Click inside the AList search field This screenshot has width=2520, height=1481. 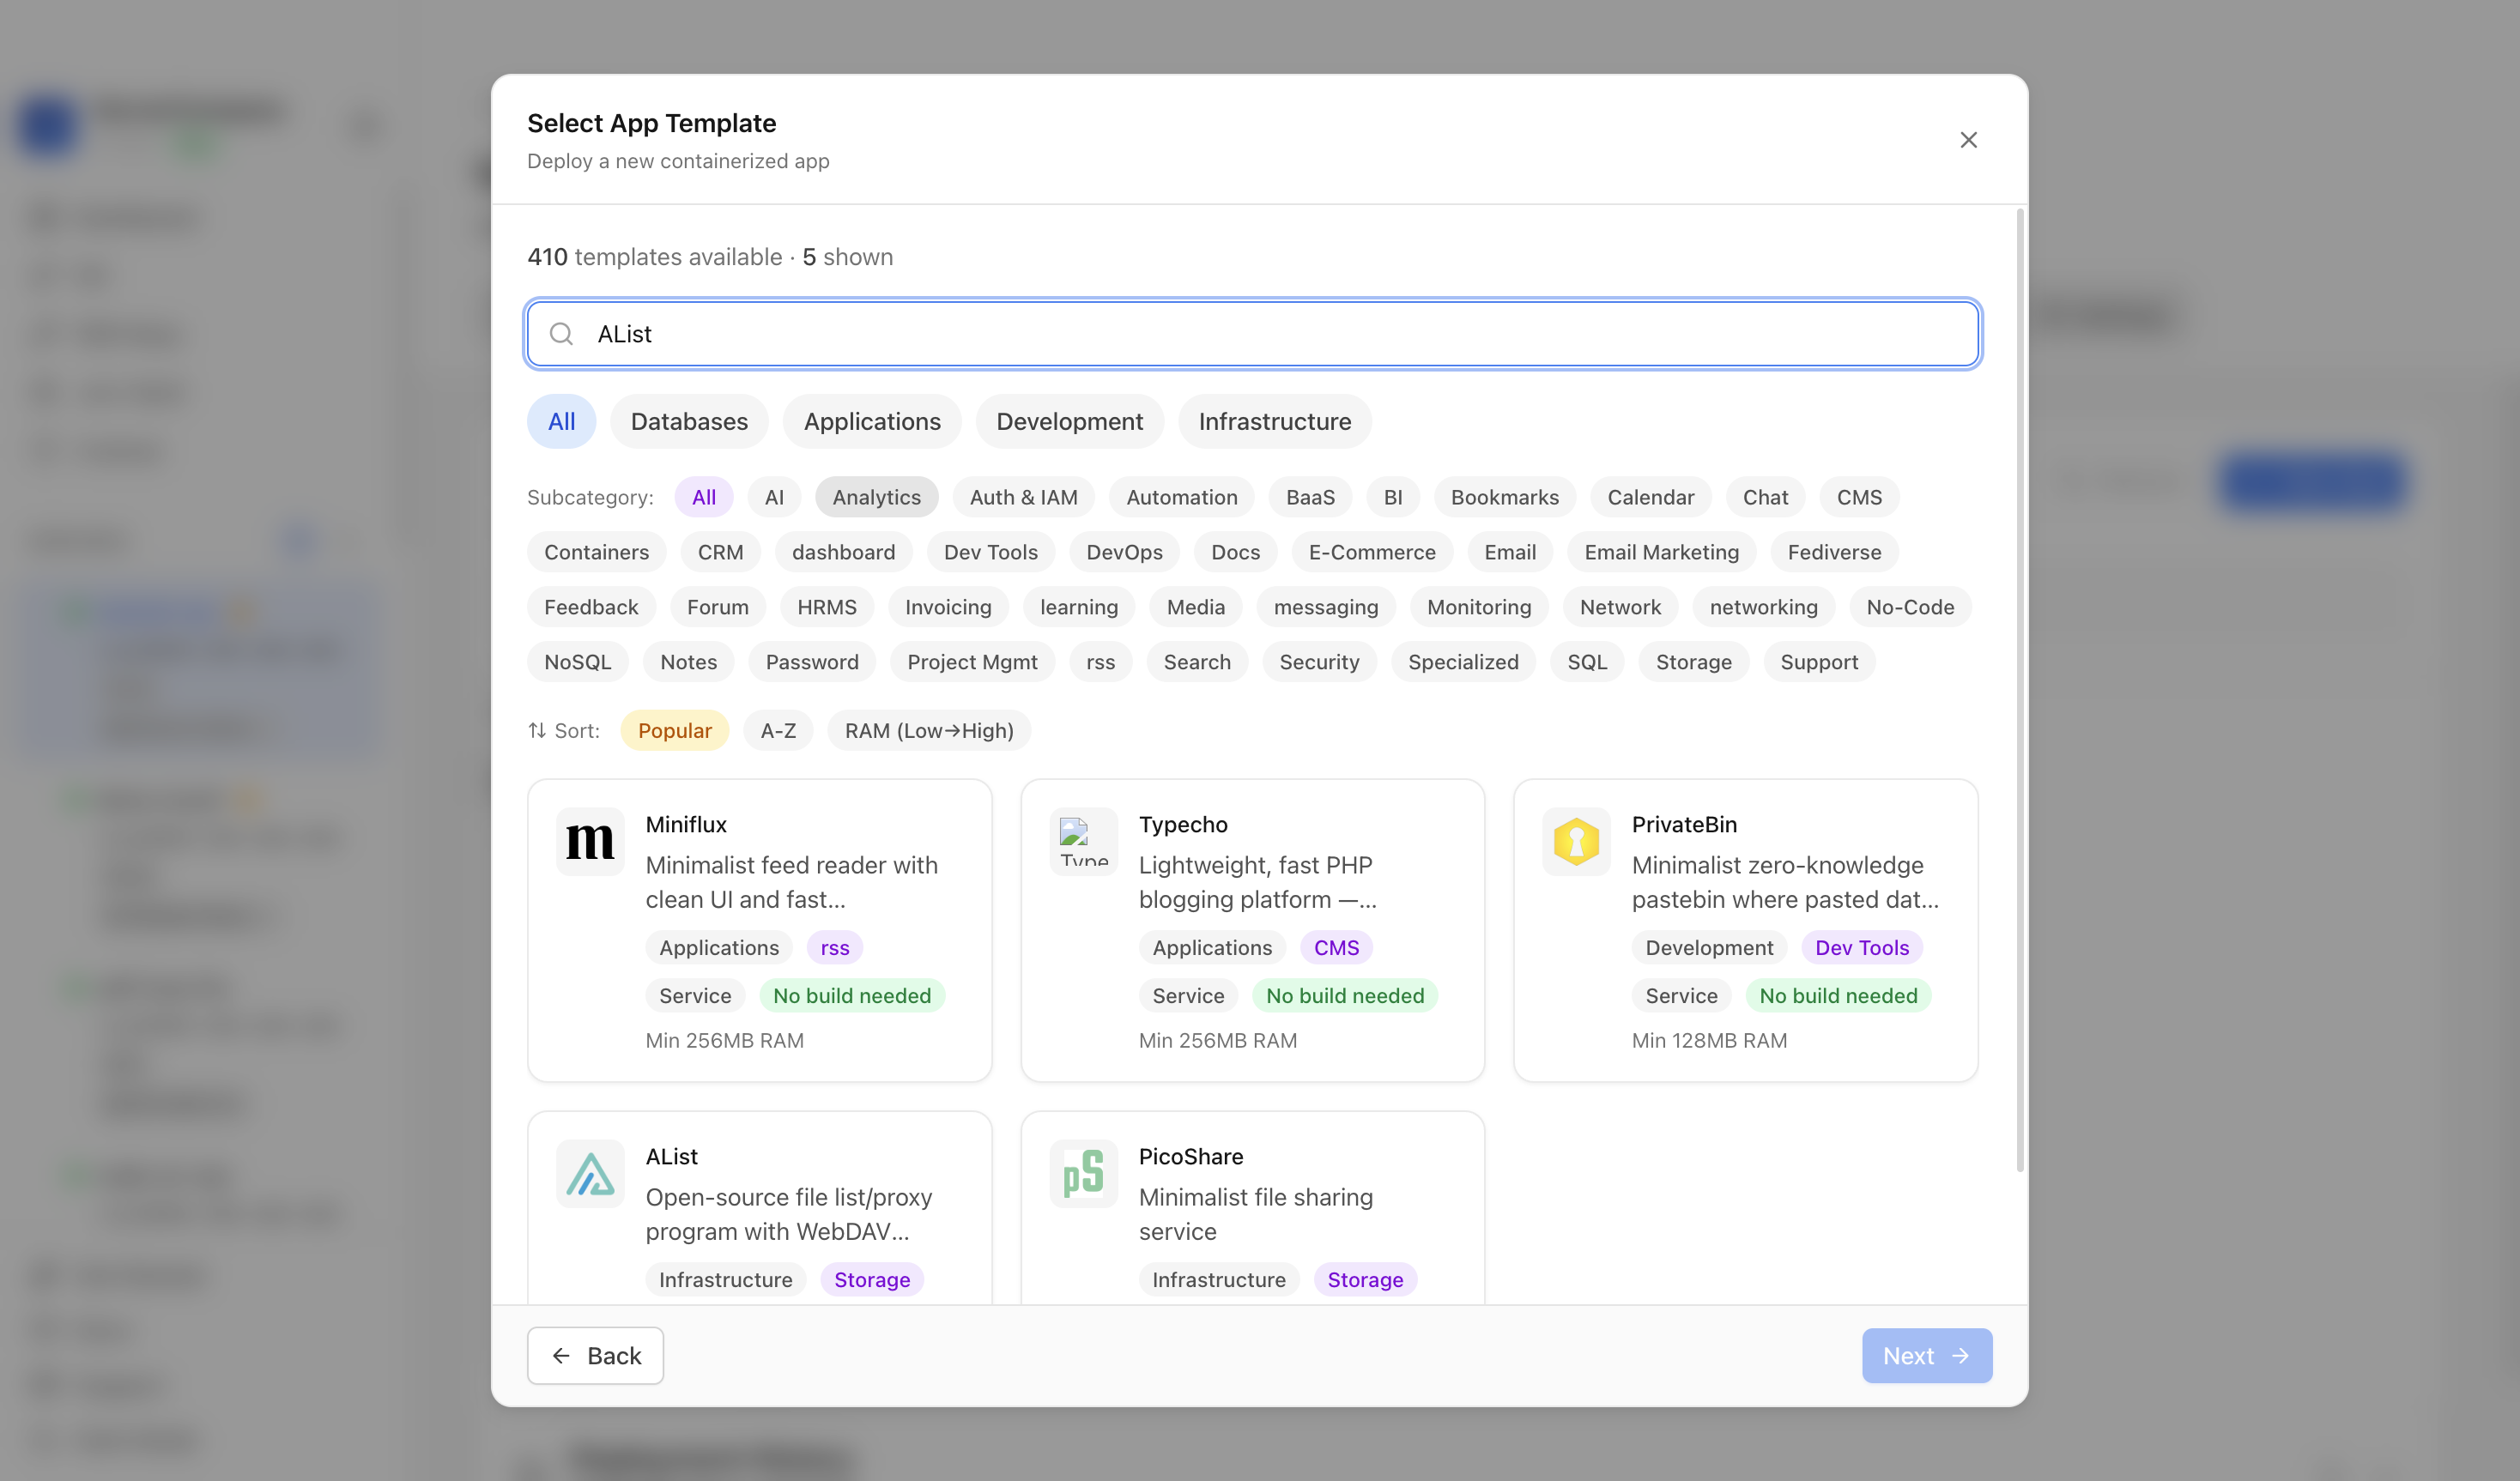(1253, 334)
